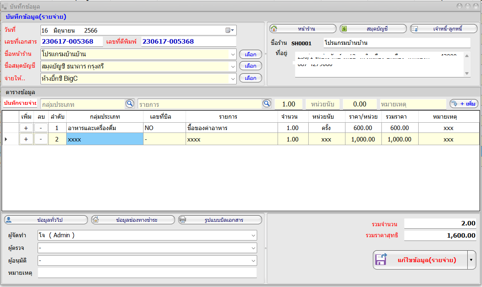Select the 600.00 รวมราคา total cell
The width and height of the screenshot is (482, 287).
coord(400,128)
